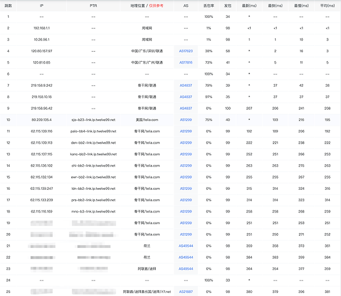341x296 pixels.
Task: Click AS4837 link for IP 219.158.9.242
Action: point(186,85)
